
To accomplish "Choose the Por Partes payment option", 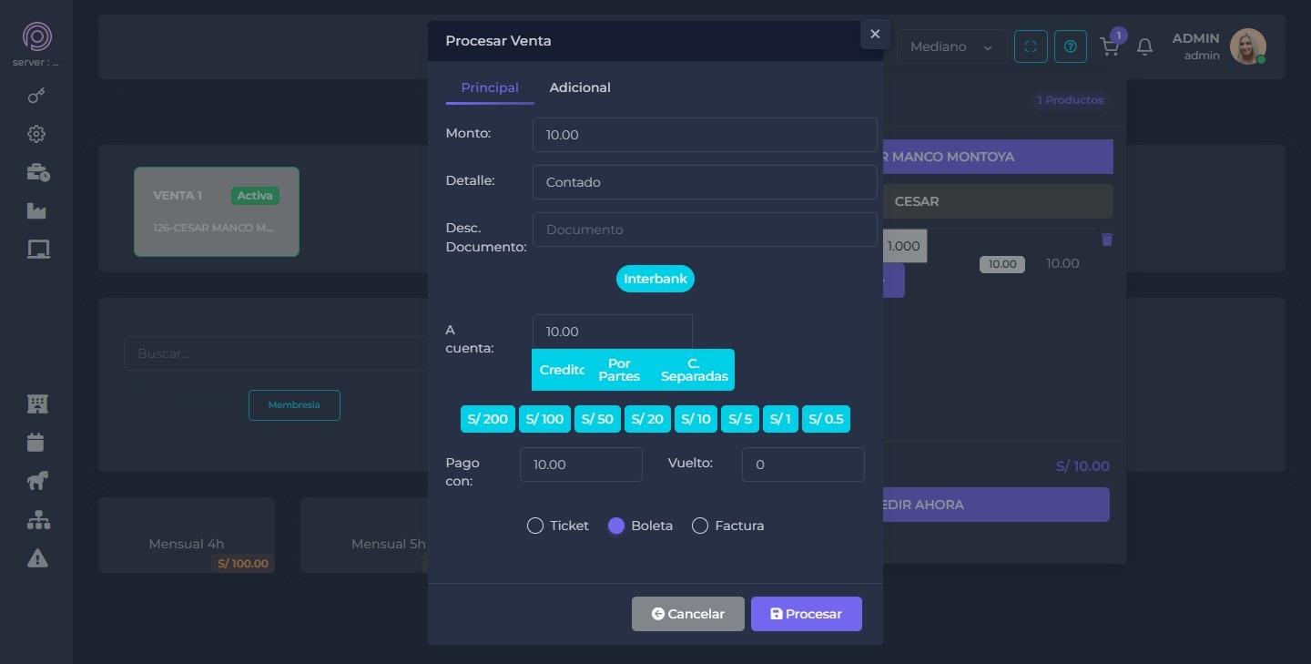I will [x=619, y=370].
